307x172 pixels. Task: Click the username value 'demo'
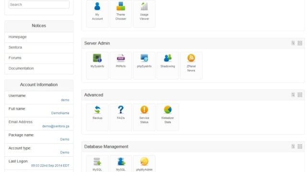(65, 100)
